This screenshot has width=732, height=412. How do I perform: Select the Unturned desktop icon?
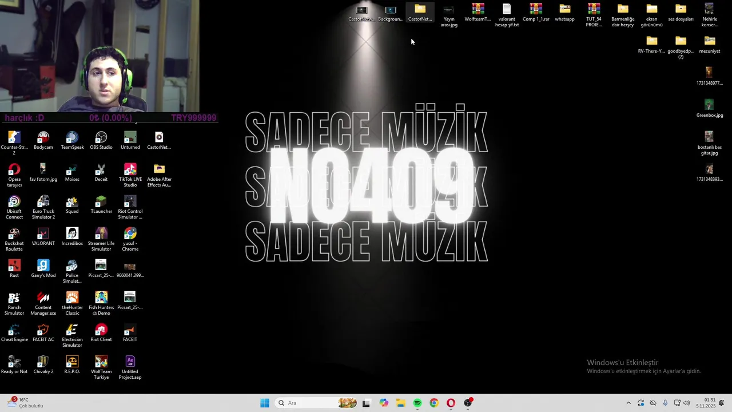click(x=130, y=141)
